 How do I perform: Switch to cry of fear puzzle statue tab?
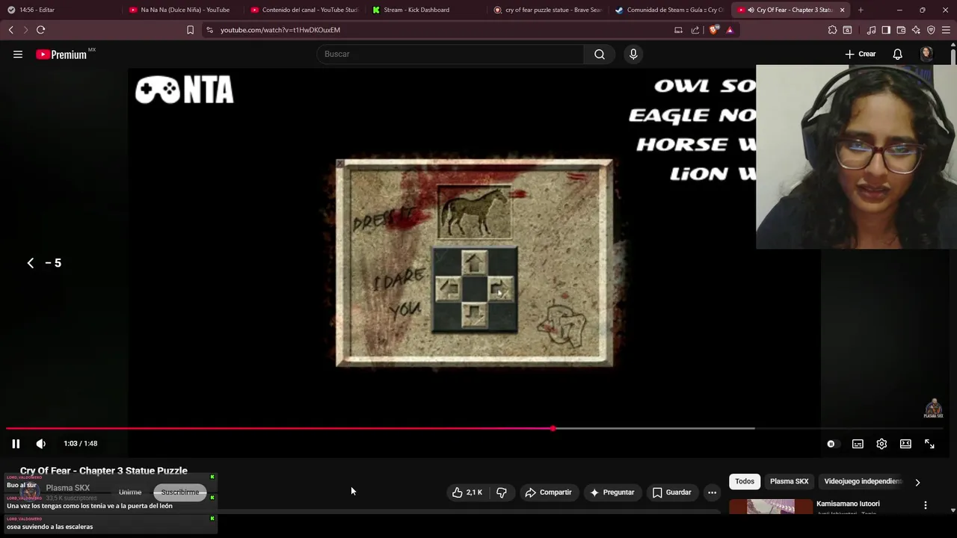point(548,10)
